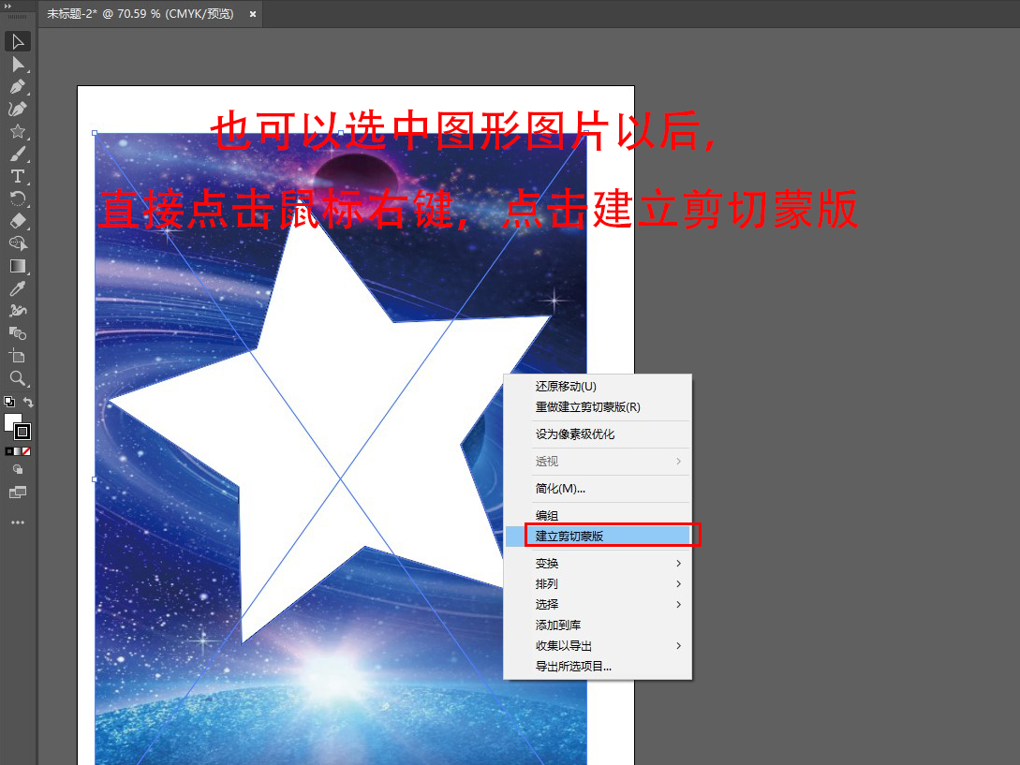
Task: Select the Selection arrow tool
Action: pyautogui.click(x=18, y=41)
